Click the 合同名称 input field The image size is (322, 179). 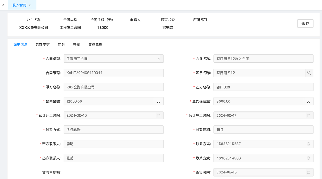pos(263,59)
